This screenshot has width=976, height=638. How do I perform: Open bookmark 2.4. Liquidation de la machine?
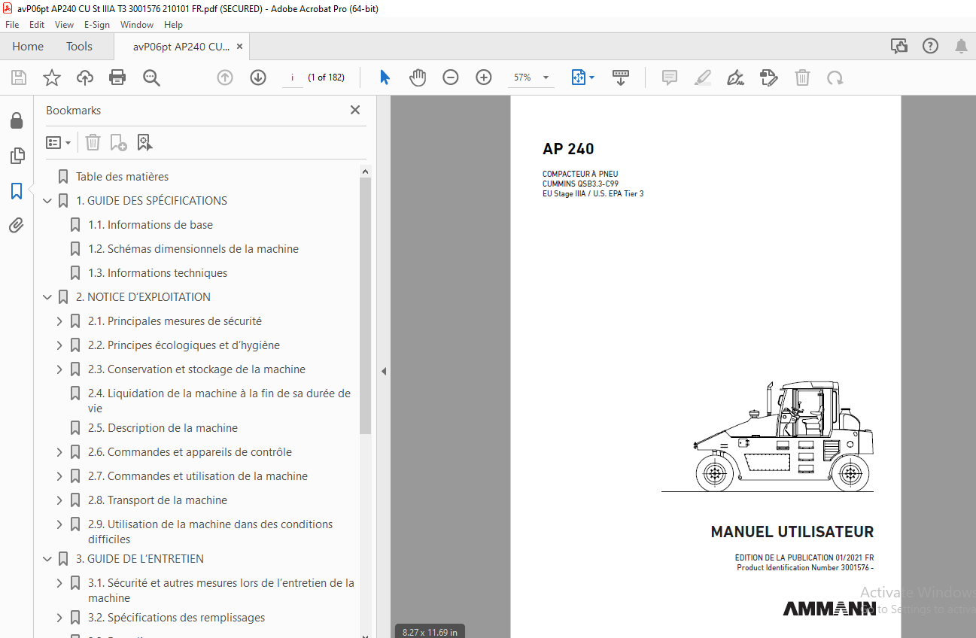220,401
